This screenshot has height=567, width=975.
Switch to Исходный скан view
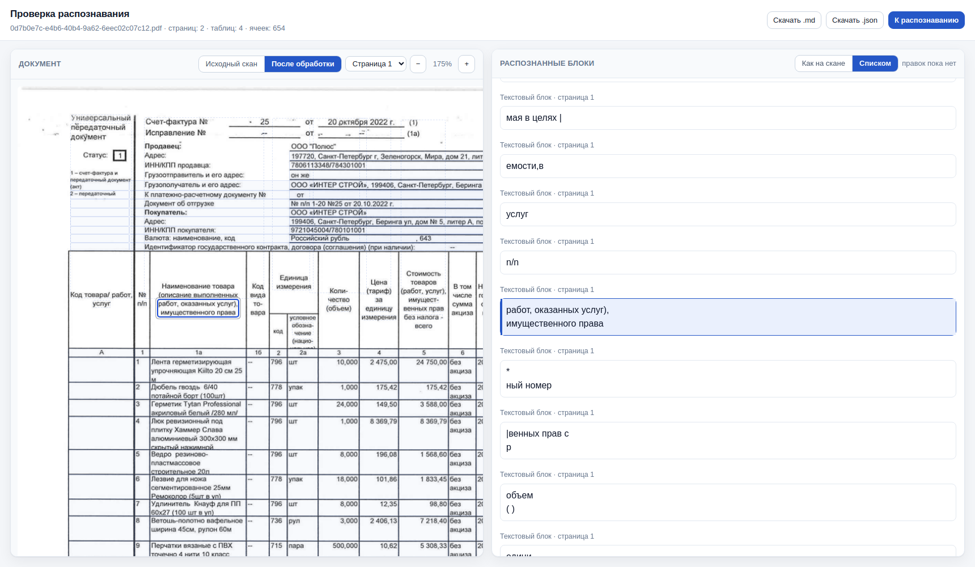231,64
